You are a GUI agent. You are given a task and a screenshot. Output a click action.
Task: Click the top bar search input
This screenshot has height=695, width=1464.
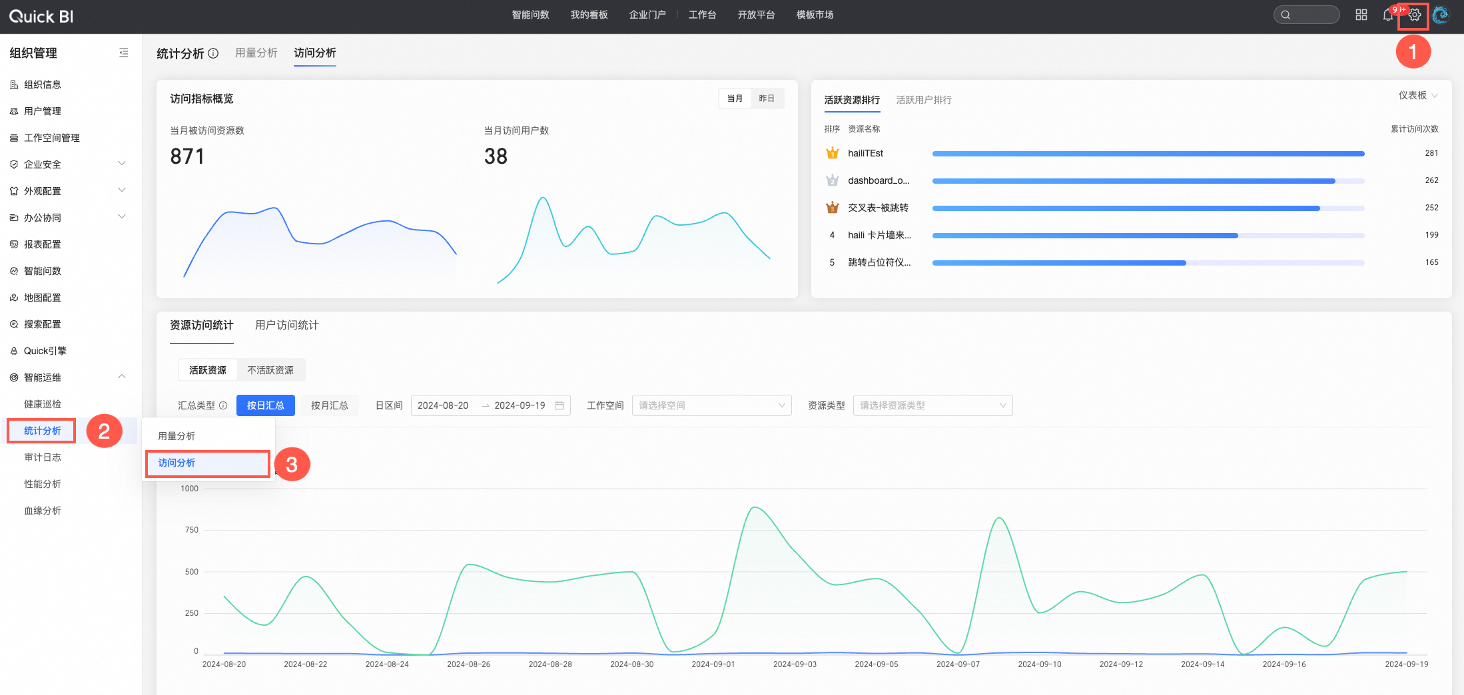pos(1306,15)
